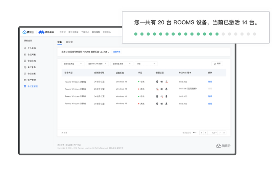Click the faulty speaker icon with red X
This screenshot has height=169, width=273.
tap(162, 96)
